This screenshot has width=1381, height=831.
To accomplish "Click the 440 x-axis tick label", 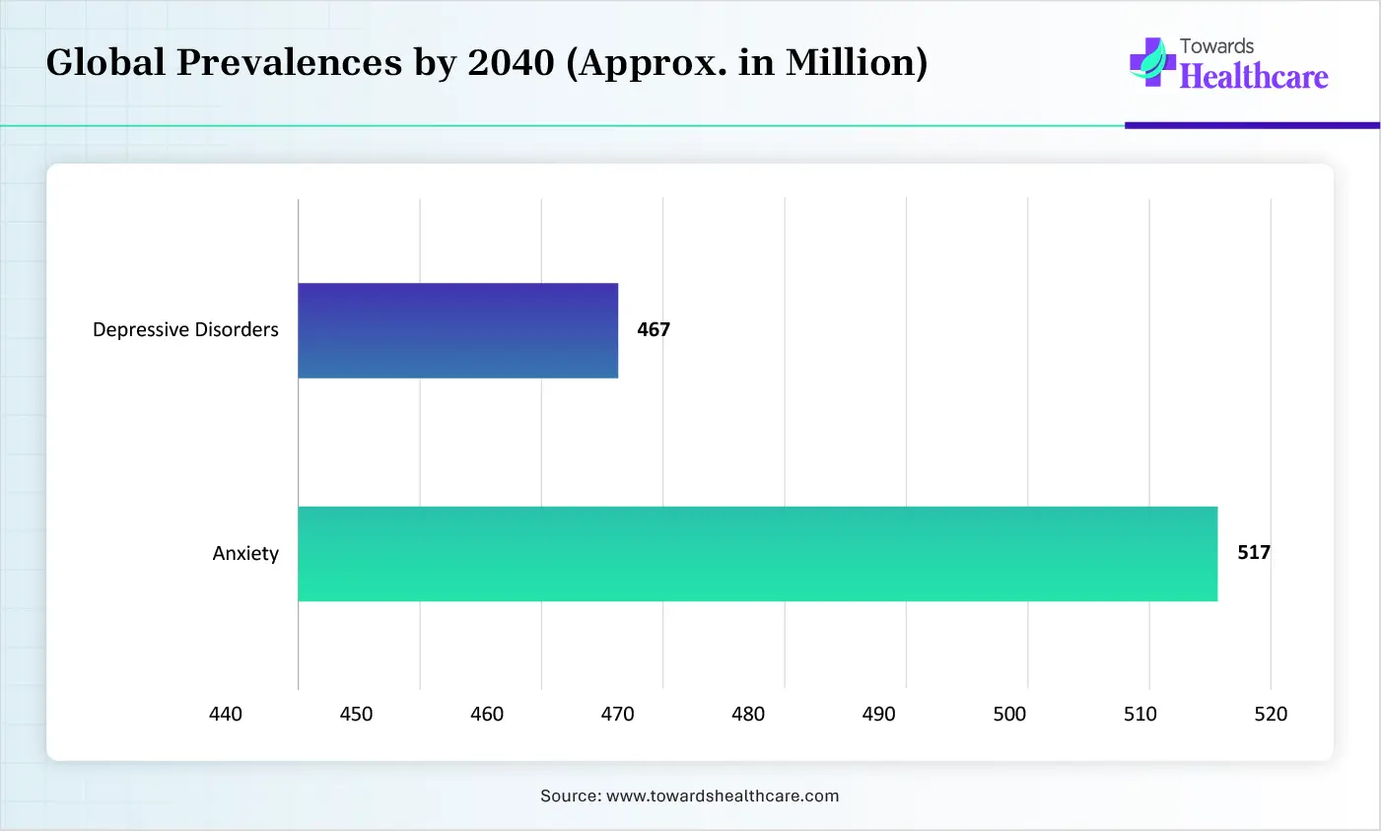I will (x=226, y=714).
